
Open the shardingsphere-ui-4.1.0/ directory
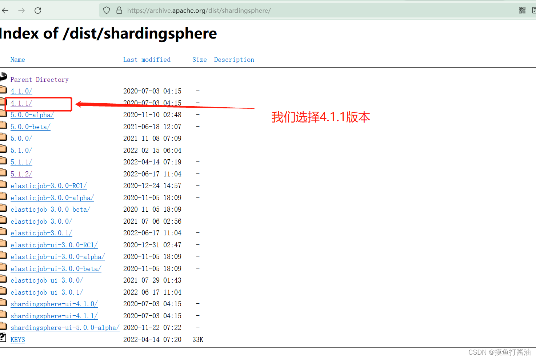click(x=54, y=304)
